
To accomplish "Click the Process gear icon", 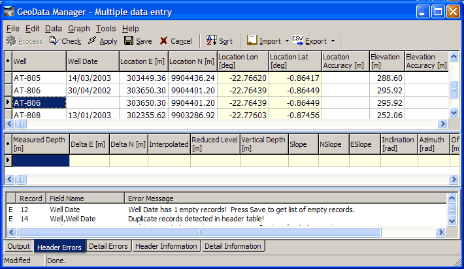I will point(11,40).
